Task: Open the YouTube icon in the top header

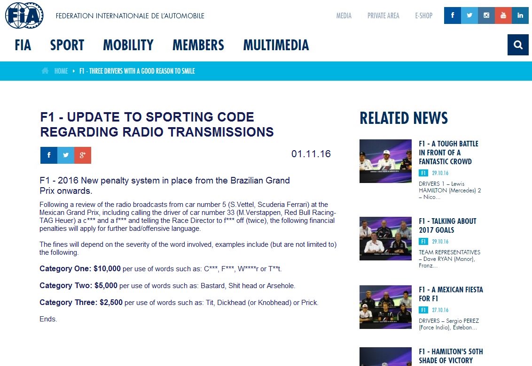Action: [503, 15]
